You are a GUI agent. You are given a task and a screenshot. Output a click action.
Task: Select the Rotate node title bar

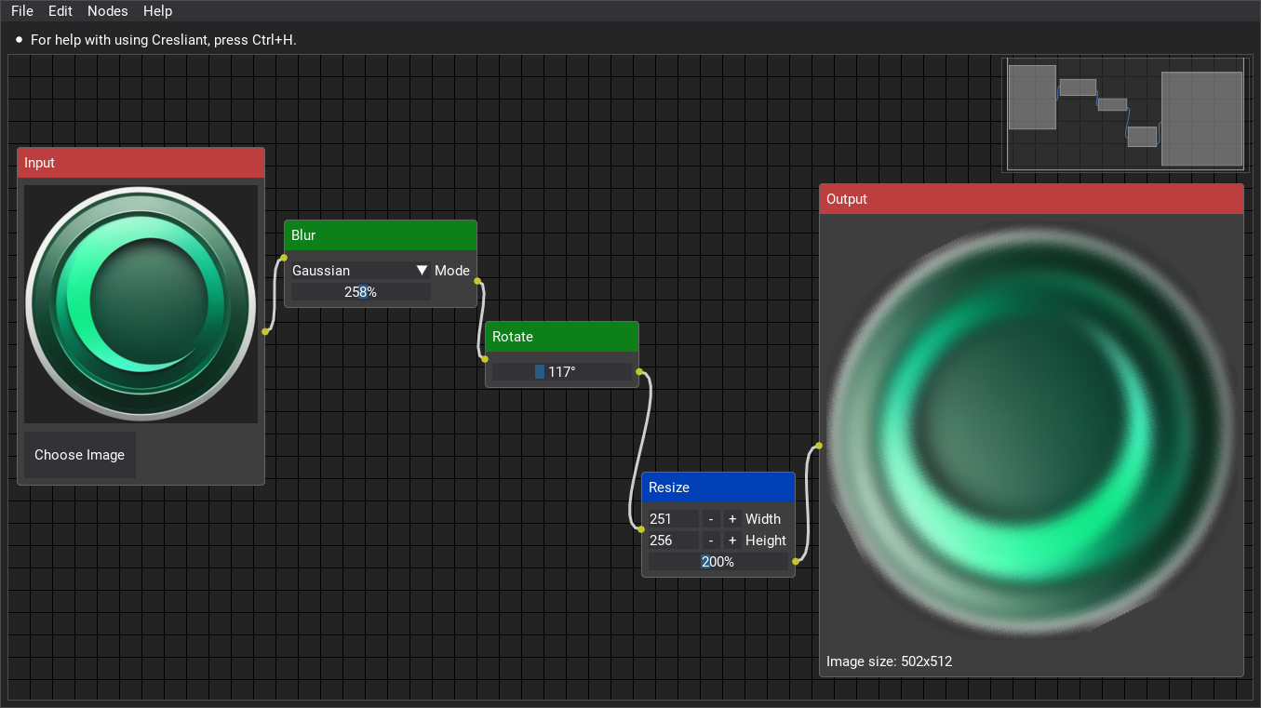coord(562,337)
